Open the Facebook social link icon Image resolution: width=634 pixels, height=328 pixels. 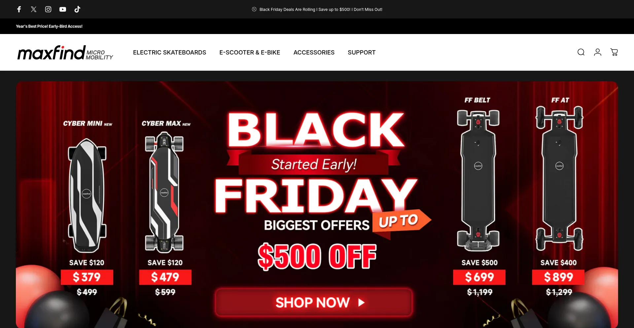[x=19, y=9]
